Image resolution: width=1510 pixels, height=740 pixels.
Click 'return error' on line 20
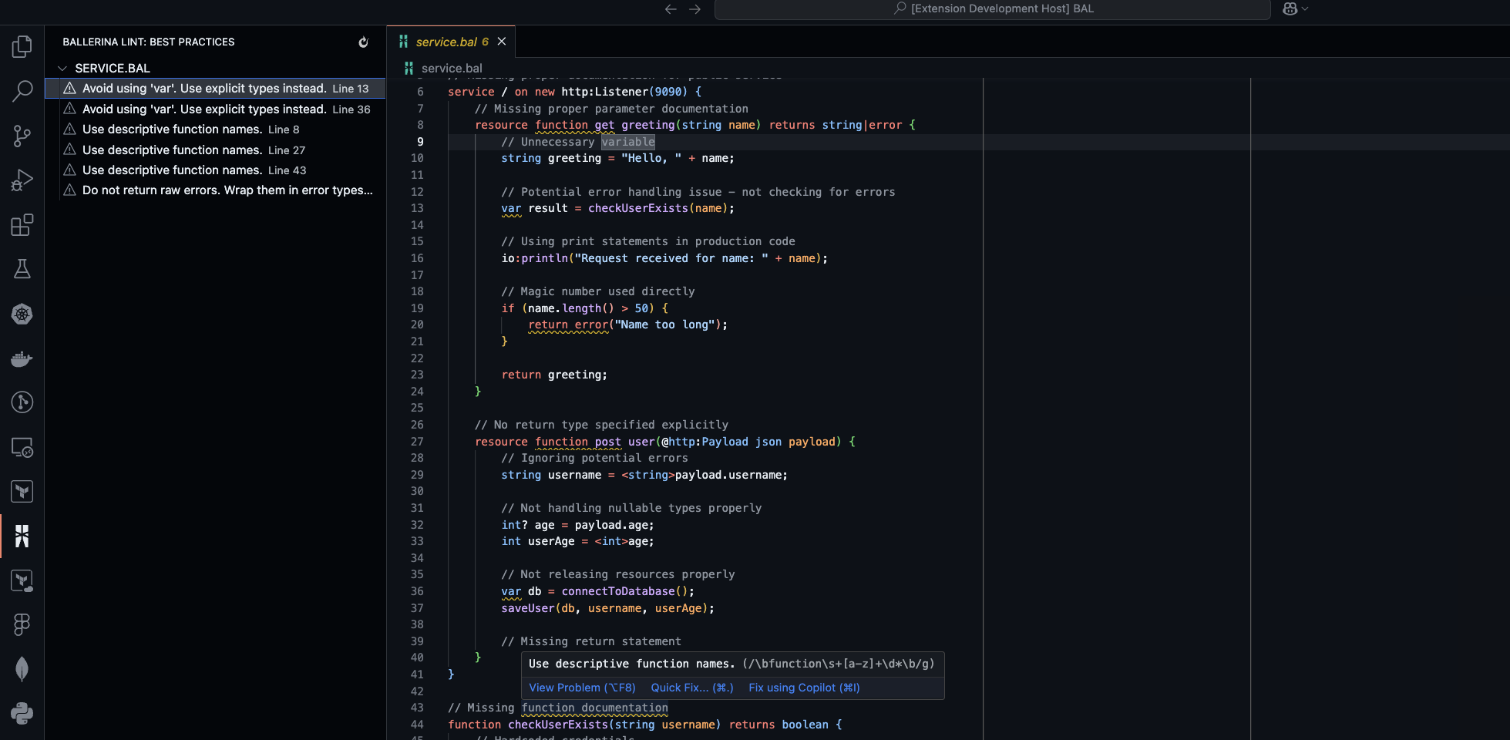[568, 325]
